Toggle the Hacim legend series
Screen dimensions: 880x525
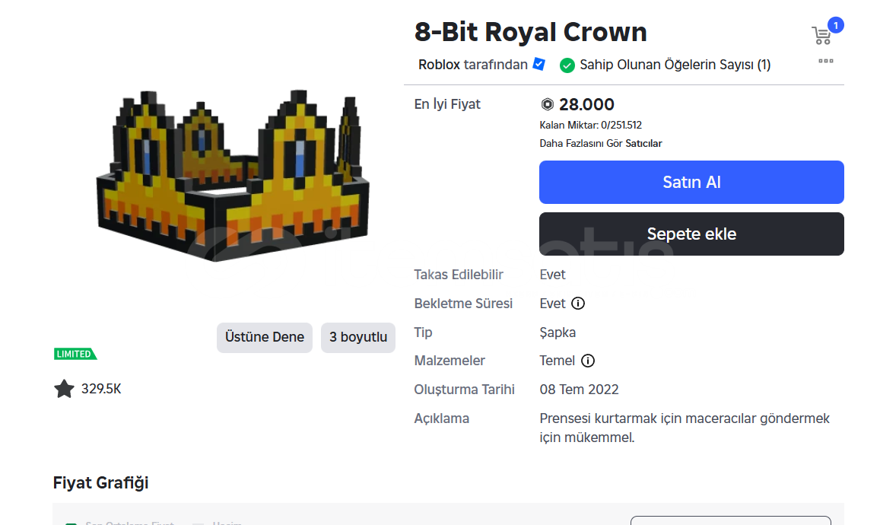(x=217, y=523)
